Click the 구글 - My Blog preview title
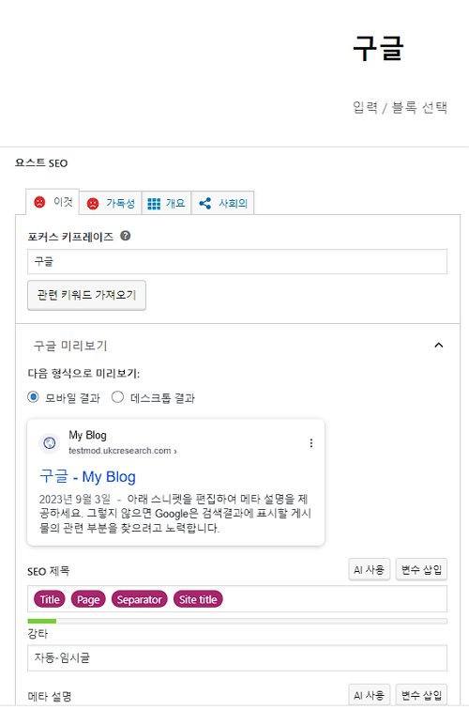This screenshot has height=710, width=469. tap(88, 476)
